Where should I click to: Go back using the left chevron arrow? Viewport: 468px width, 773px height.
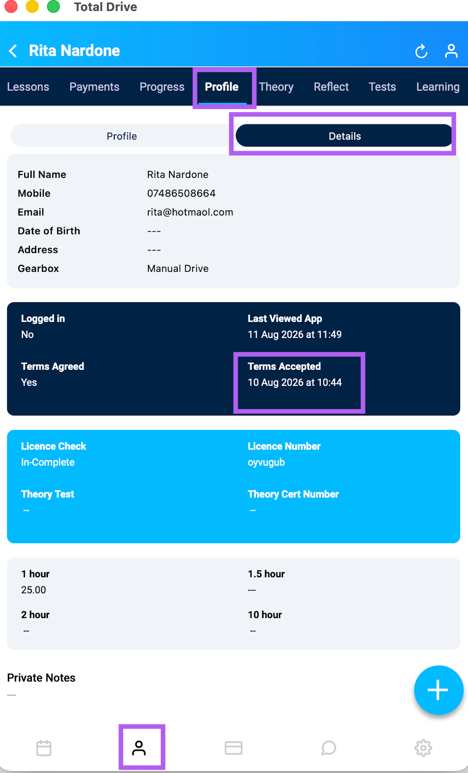click(x=13, y=51)
